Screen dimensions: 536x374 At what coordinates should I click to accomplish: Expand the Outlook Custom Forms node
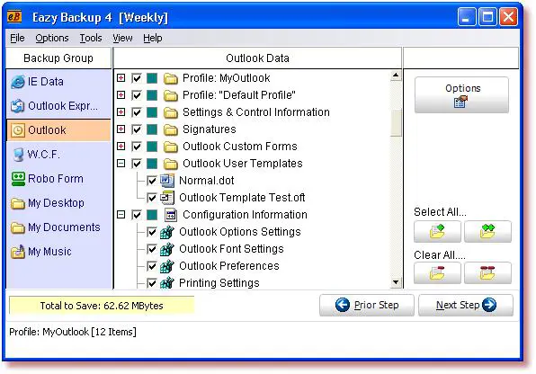pos(121,147)
